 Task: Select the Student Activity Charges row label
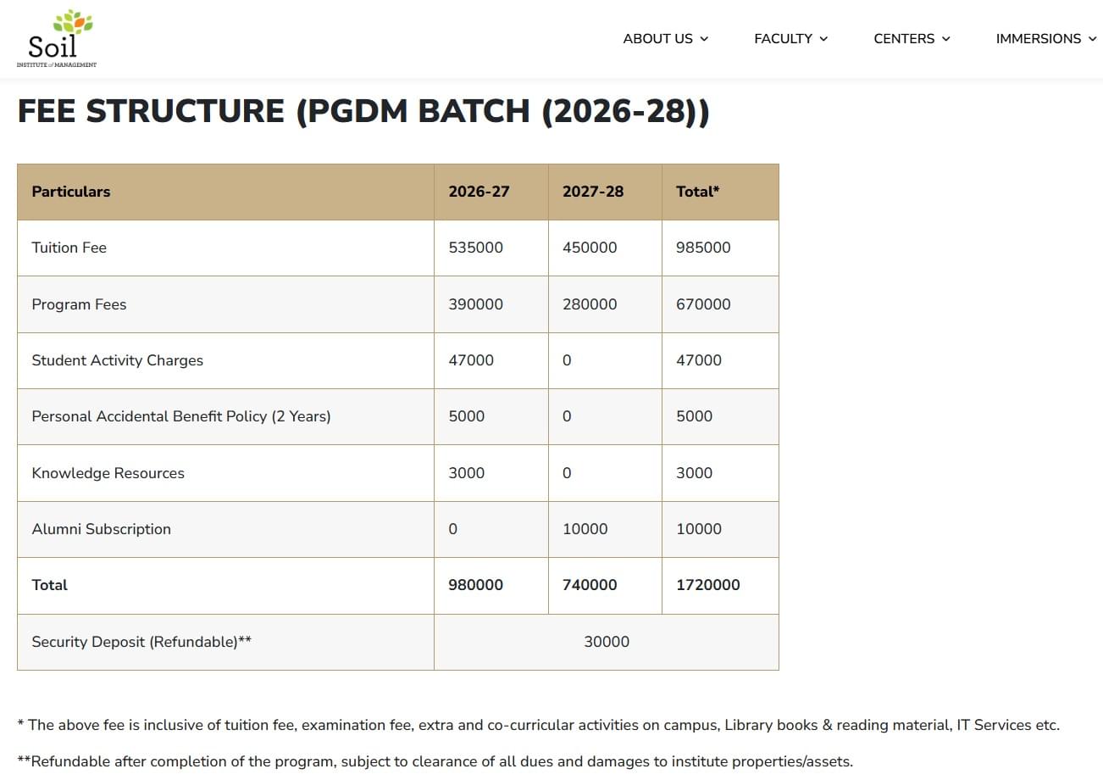tap(117, 360)
